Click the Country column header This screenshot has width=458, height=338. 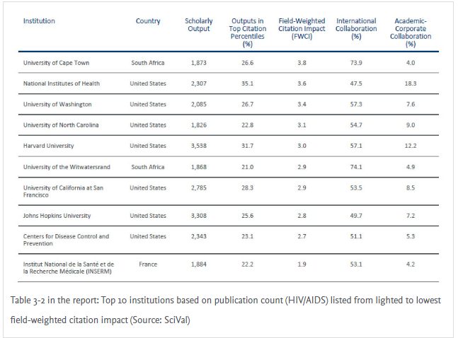pyautogui.click(x=148, y=21)
